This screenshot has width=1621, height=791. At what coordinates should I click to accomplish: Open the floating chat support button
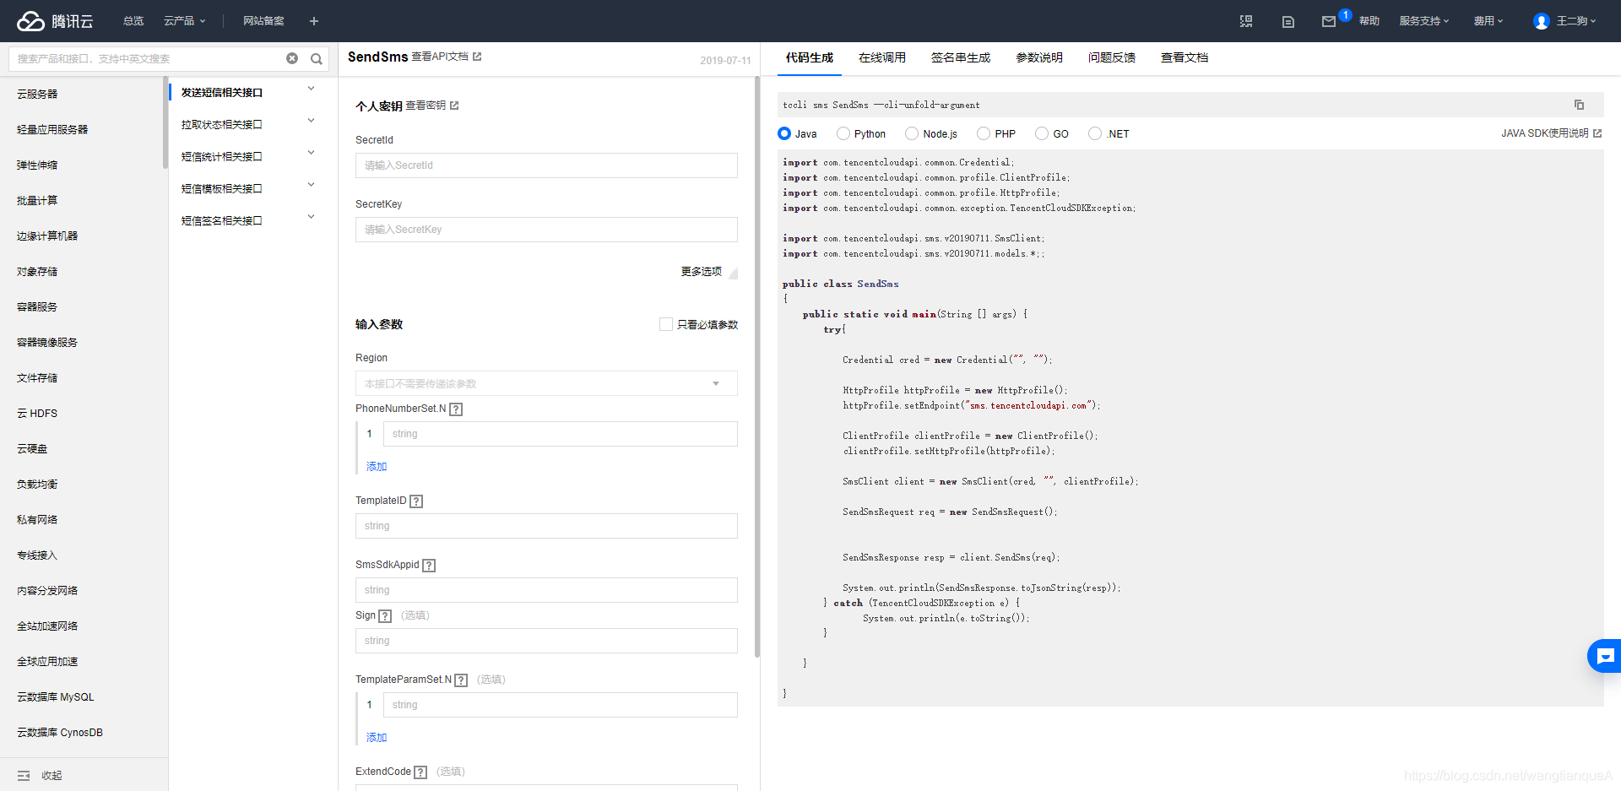1605,656
